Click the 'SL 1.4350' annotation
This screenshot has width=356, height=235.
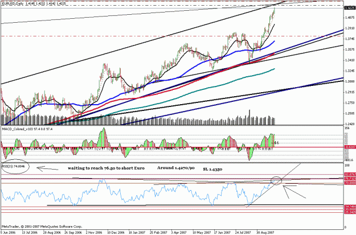point(212,169)
